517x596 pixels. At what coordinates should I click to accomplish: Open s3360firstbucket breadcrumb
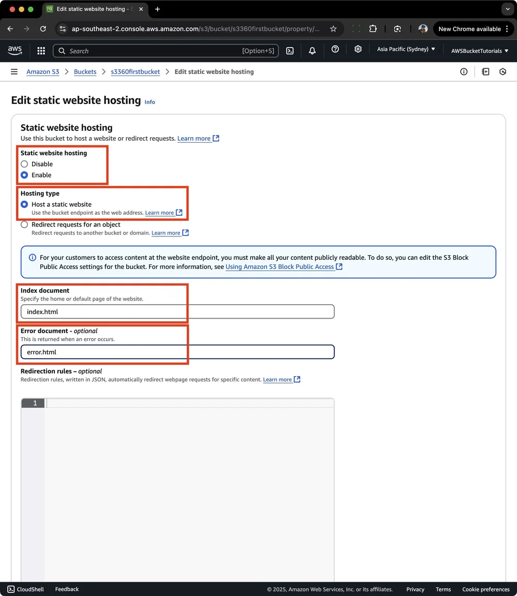coord(135,72)
